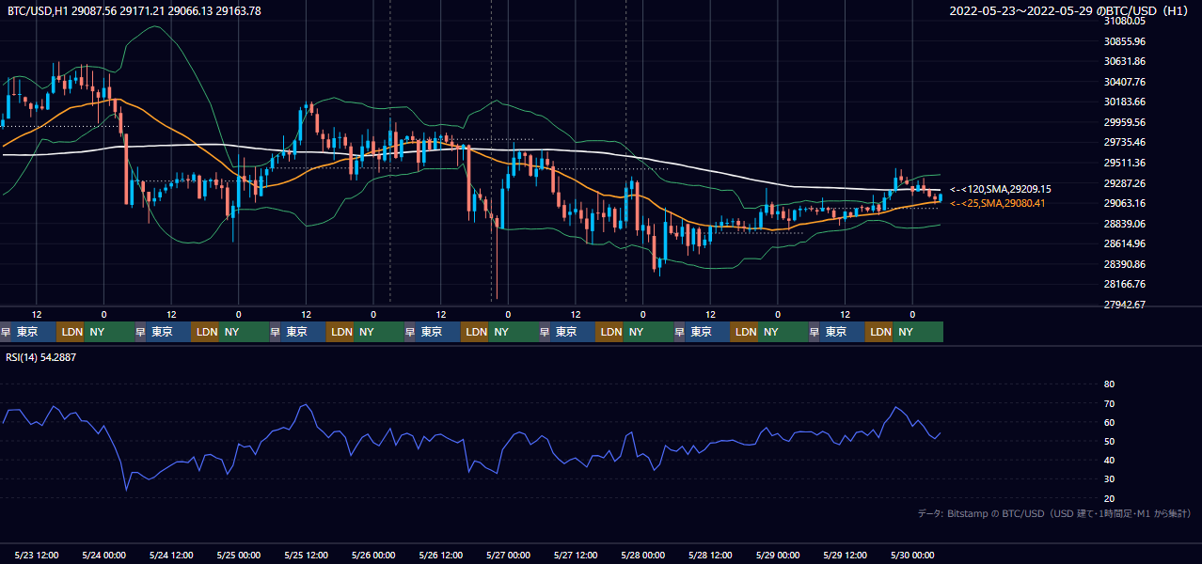Image resolution: width=1202 pixels, height=564 pixels.
Task: Click the 30855.96 price axis label
Action: click(x=1124, y=41)
